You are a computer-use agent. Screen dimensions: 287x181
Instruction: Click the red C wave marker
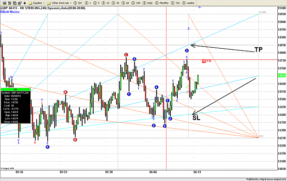click(126, 55)
